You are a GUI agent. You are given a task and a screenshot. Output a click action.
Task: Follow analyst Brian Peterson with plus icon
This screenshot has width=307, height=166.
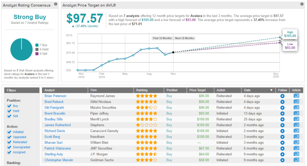tap(282, 96)
